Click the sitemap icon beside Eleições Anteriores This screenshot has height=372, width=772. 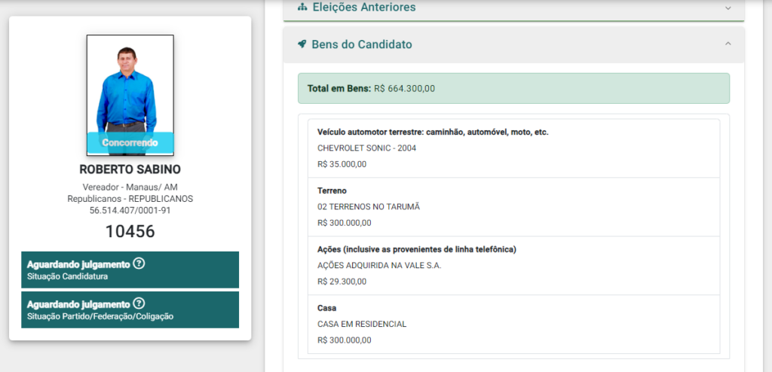302,8
